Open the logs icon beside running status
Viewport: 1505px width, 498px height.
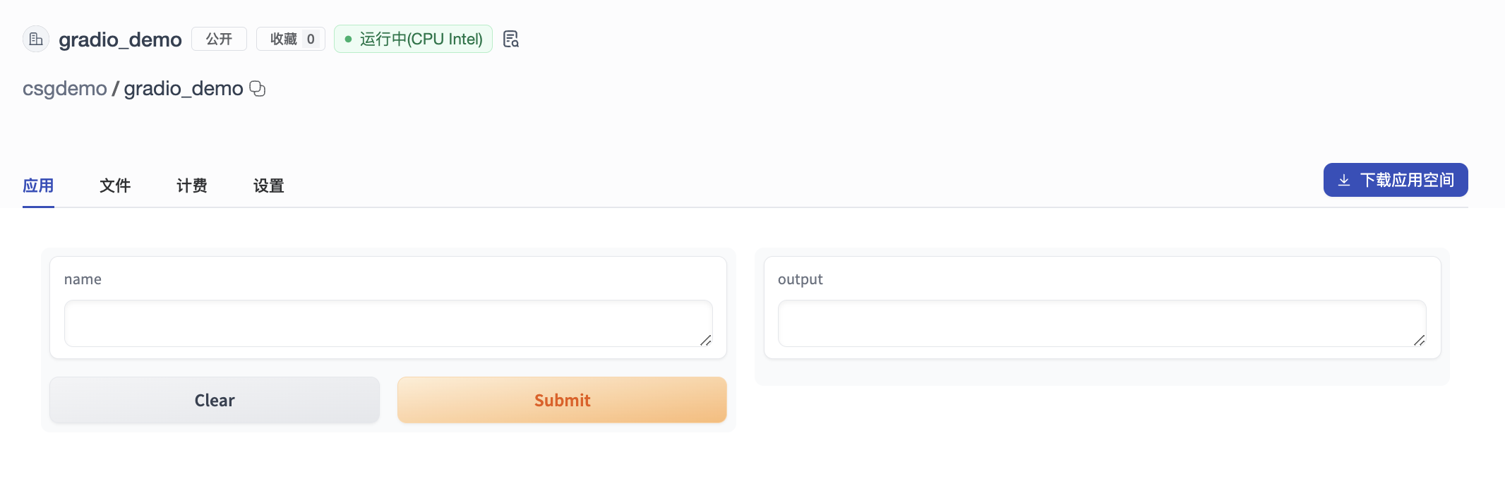tap(511, 39)
